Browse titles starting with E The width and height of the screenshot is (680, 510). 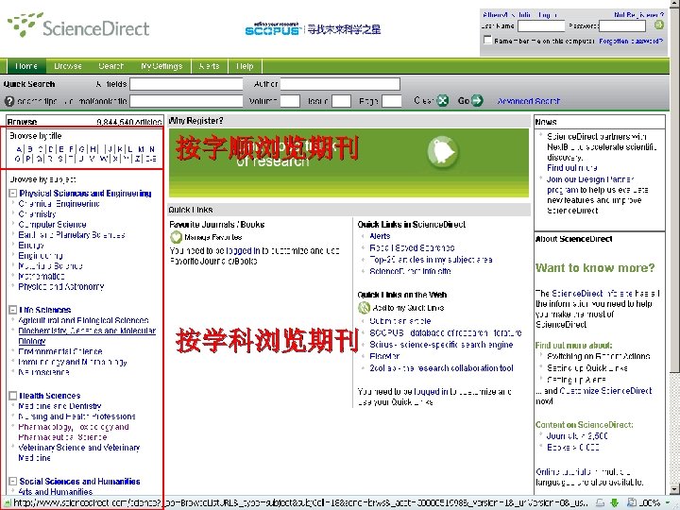(x=61, y=149)
